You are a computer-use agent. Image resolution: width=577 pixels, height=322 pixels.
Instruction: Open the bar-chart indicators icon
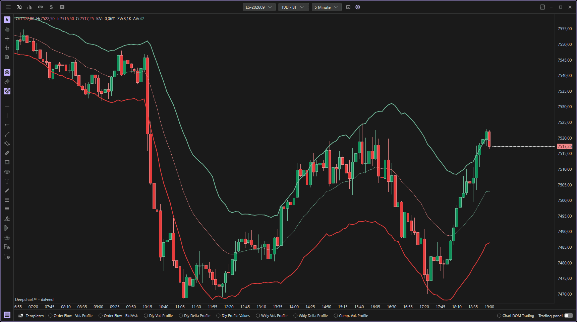click(30, 7)
